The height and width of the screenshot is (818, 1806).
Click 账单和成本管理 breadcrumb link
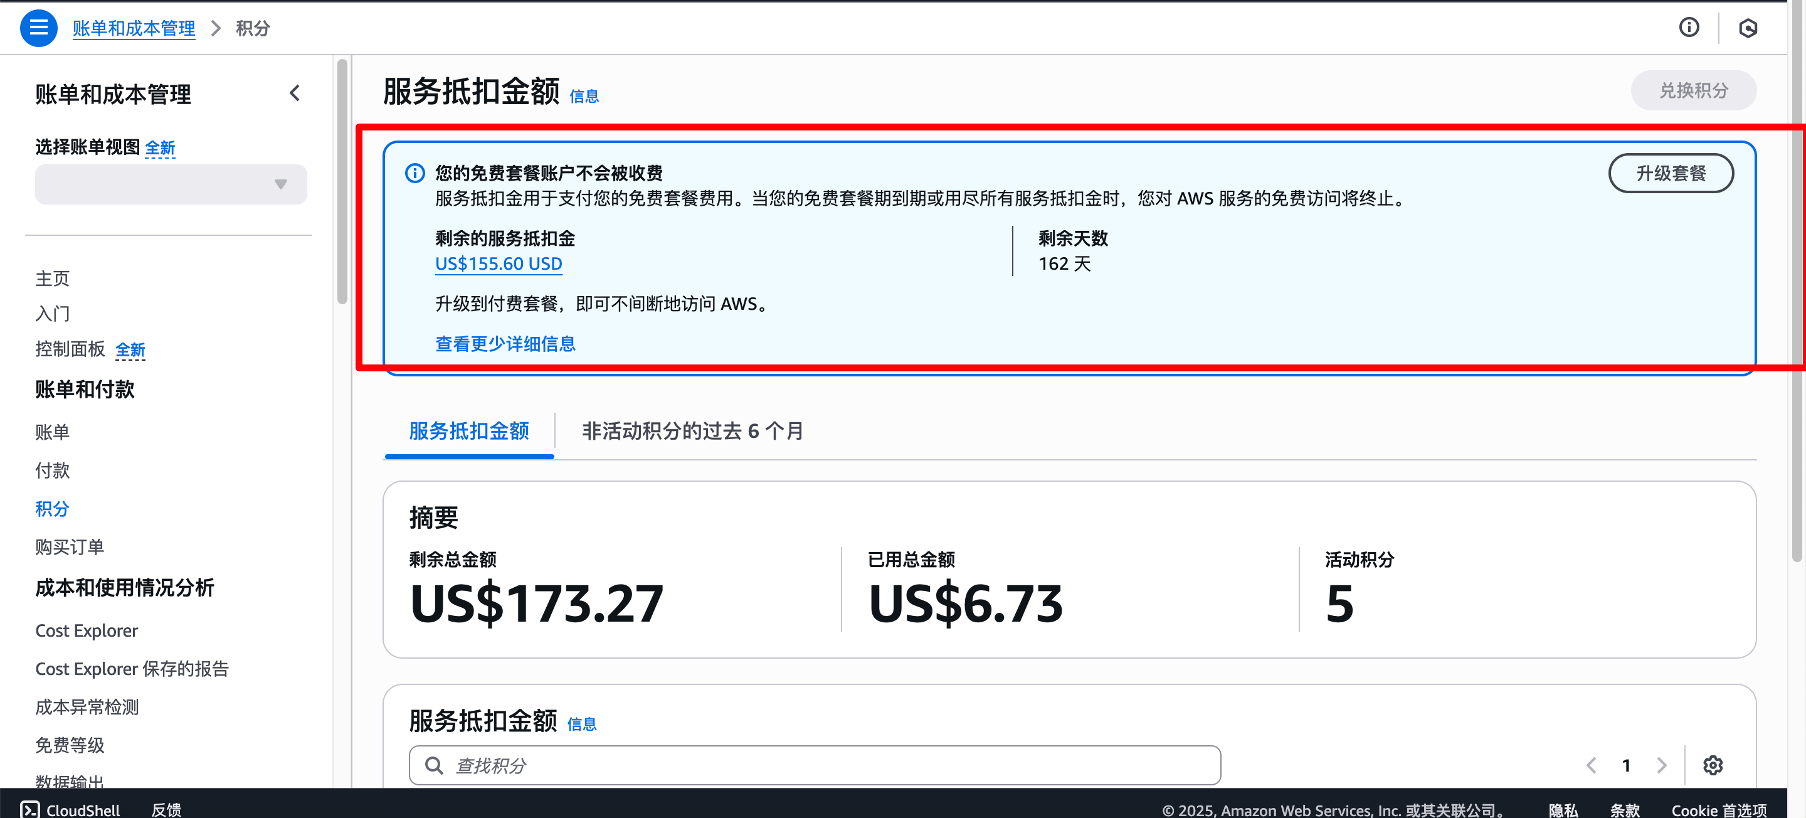pos(134,28)
